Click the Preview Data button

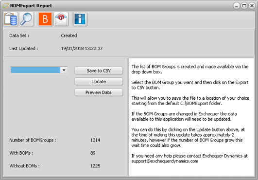coord(99,92)
